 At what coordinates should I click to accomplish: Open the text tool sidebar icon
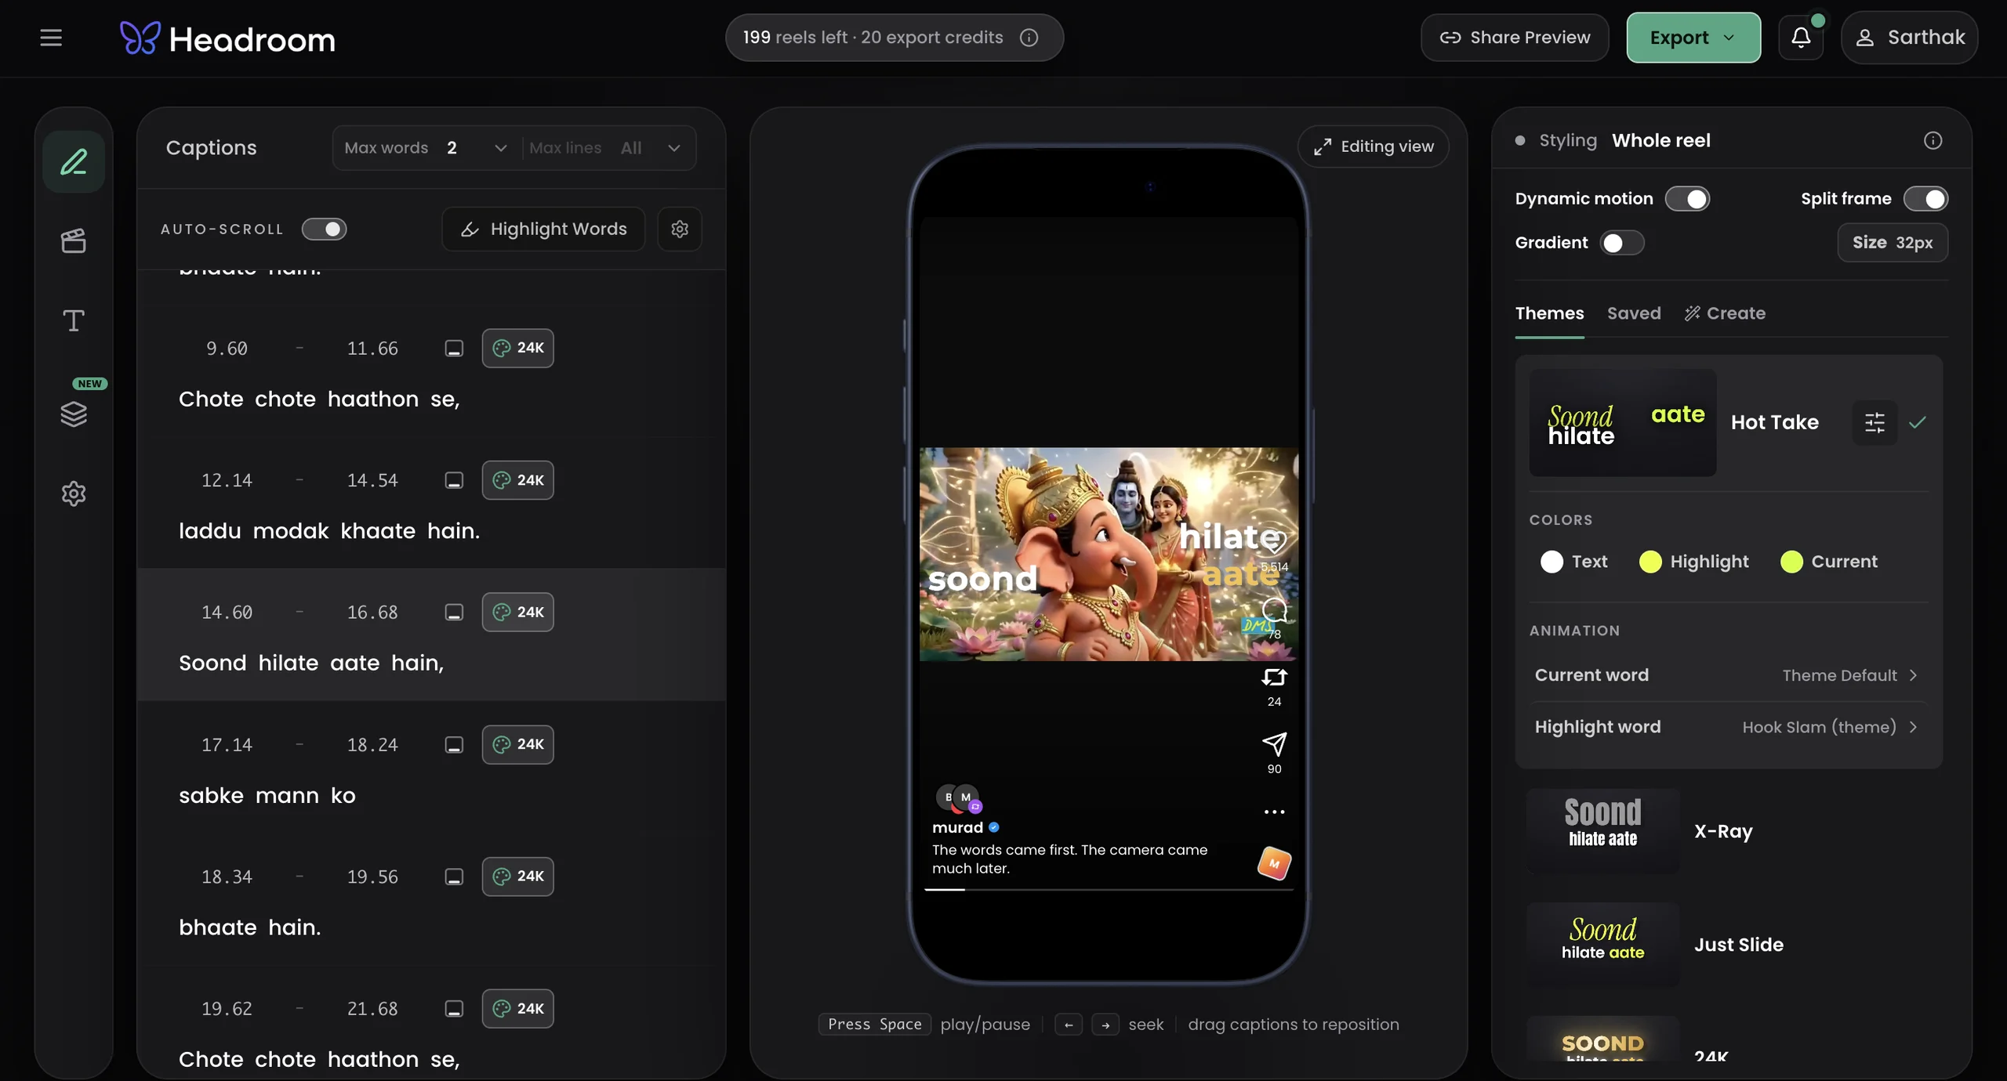point(74,320)
